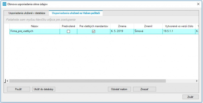Click the horizontal scrollbar thumb

[88, 81]
